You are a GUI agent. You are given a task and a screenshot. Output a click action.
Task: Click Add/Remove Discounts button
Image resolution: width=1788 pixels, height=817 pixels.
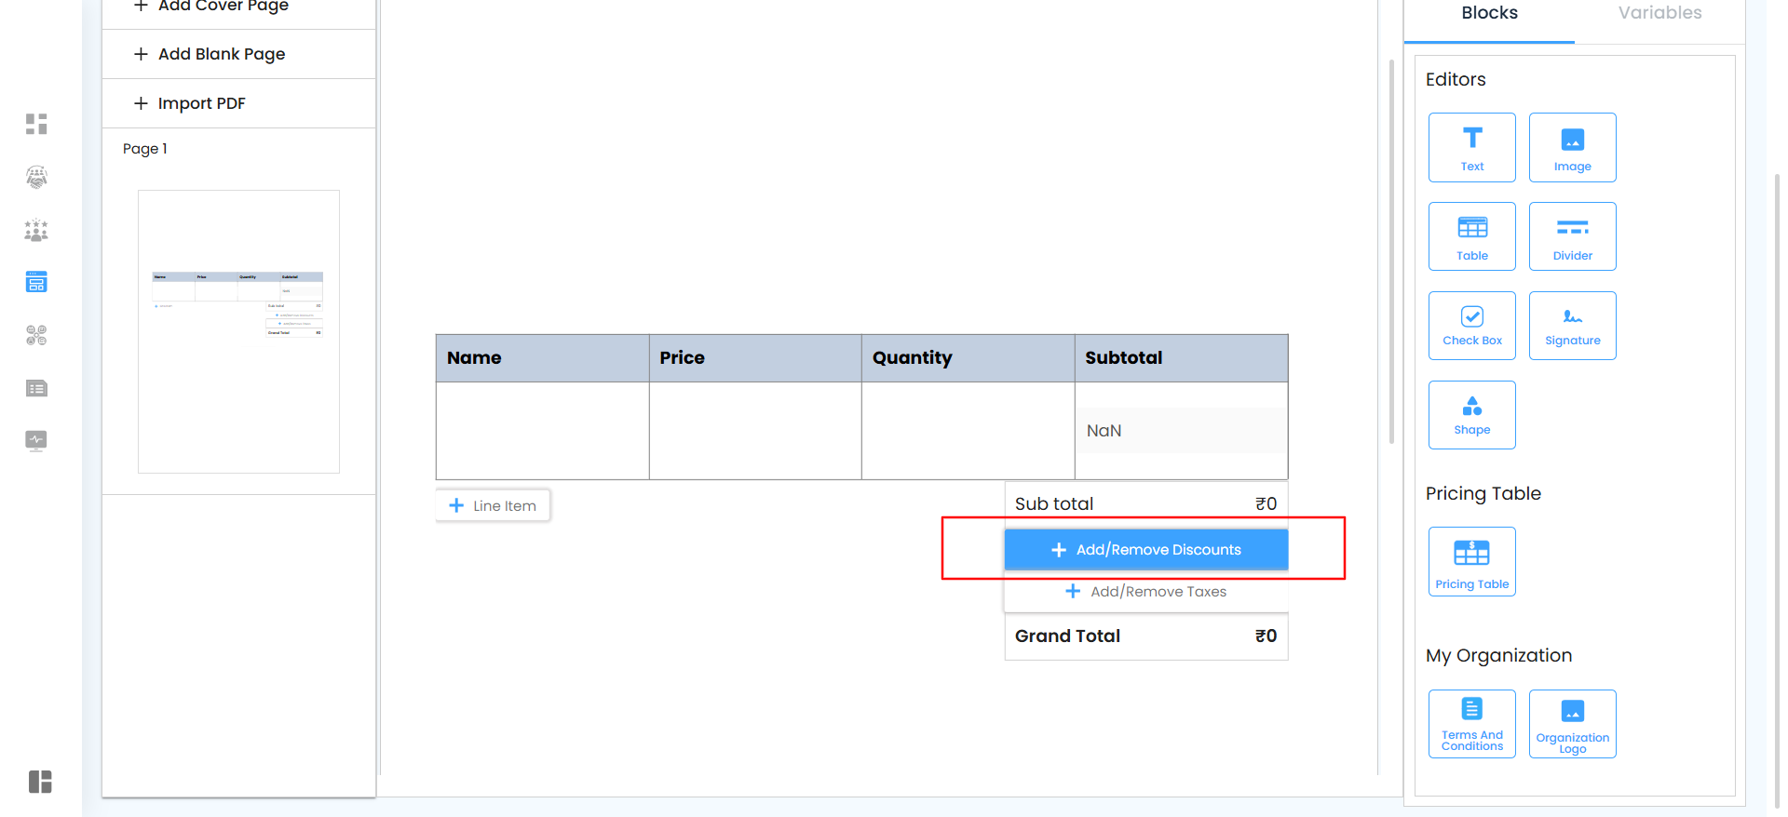(1146, 550)
